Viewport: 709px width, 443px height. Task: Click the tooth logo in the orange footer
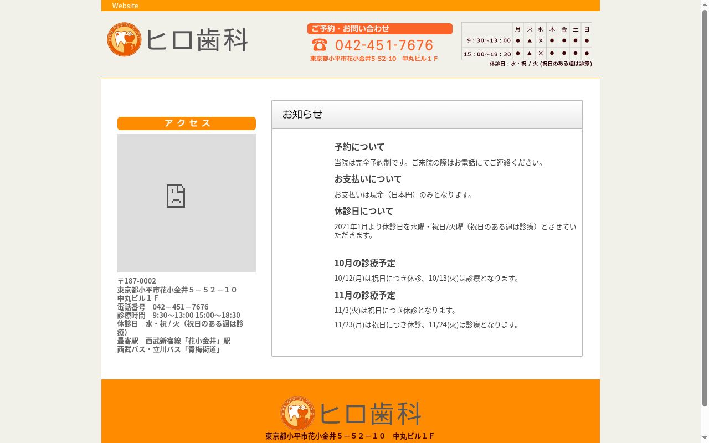point(297,413)
